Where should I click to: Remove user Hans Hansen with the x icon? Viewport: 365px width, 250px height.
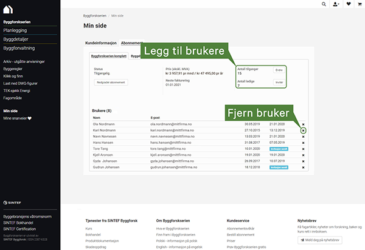tap(303, 143)
